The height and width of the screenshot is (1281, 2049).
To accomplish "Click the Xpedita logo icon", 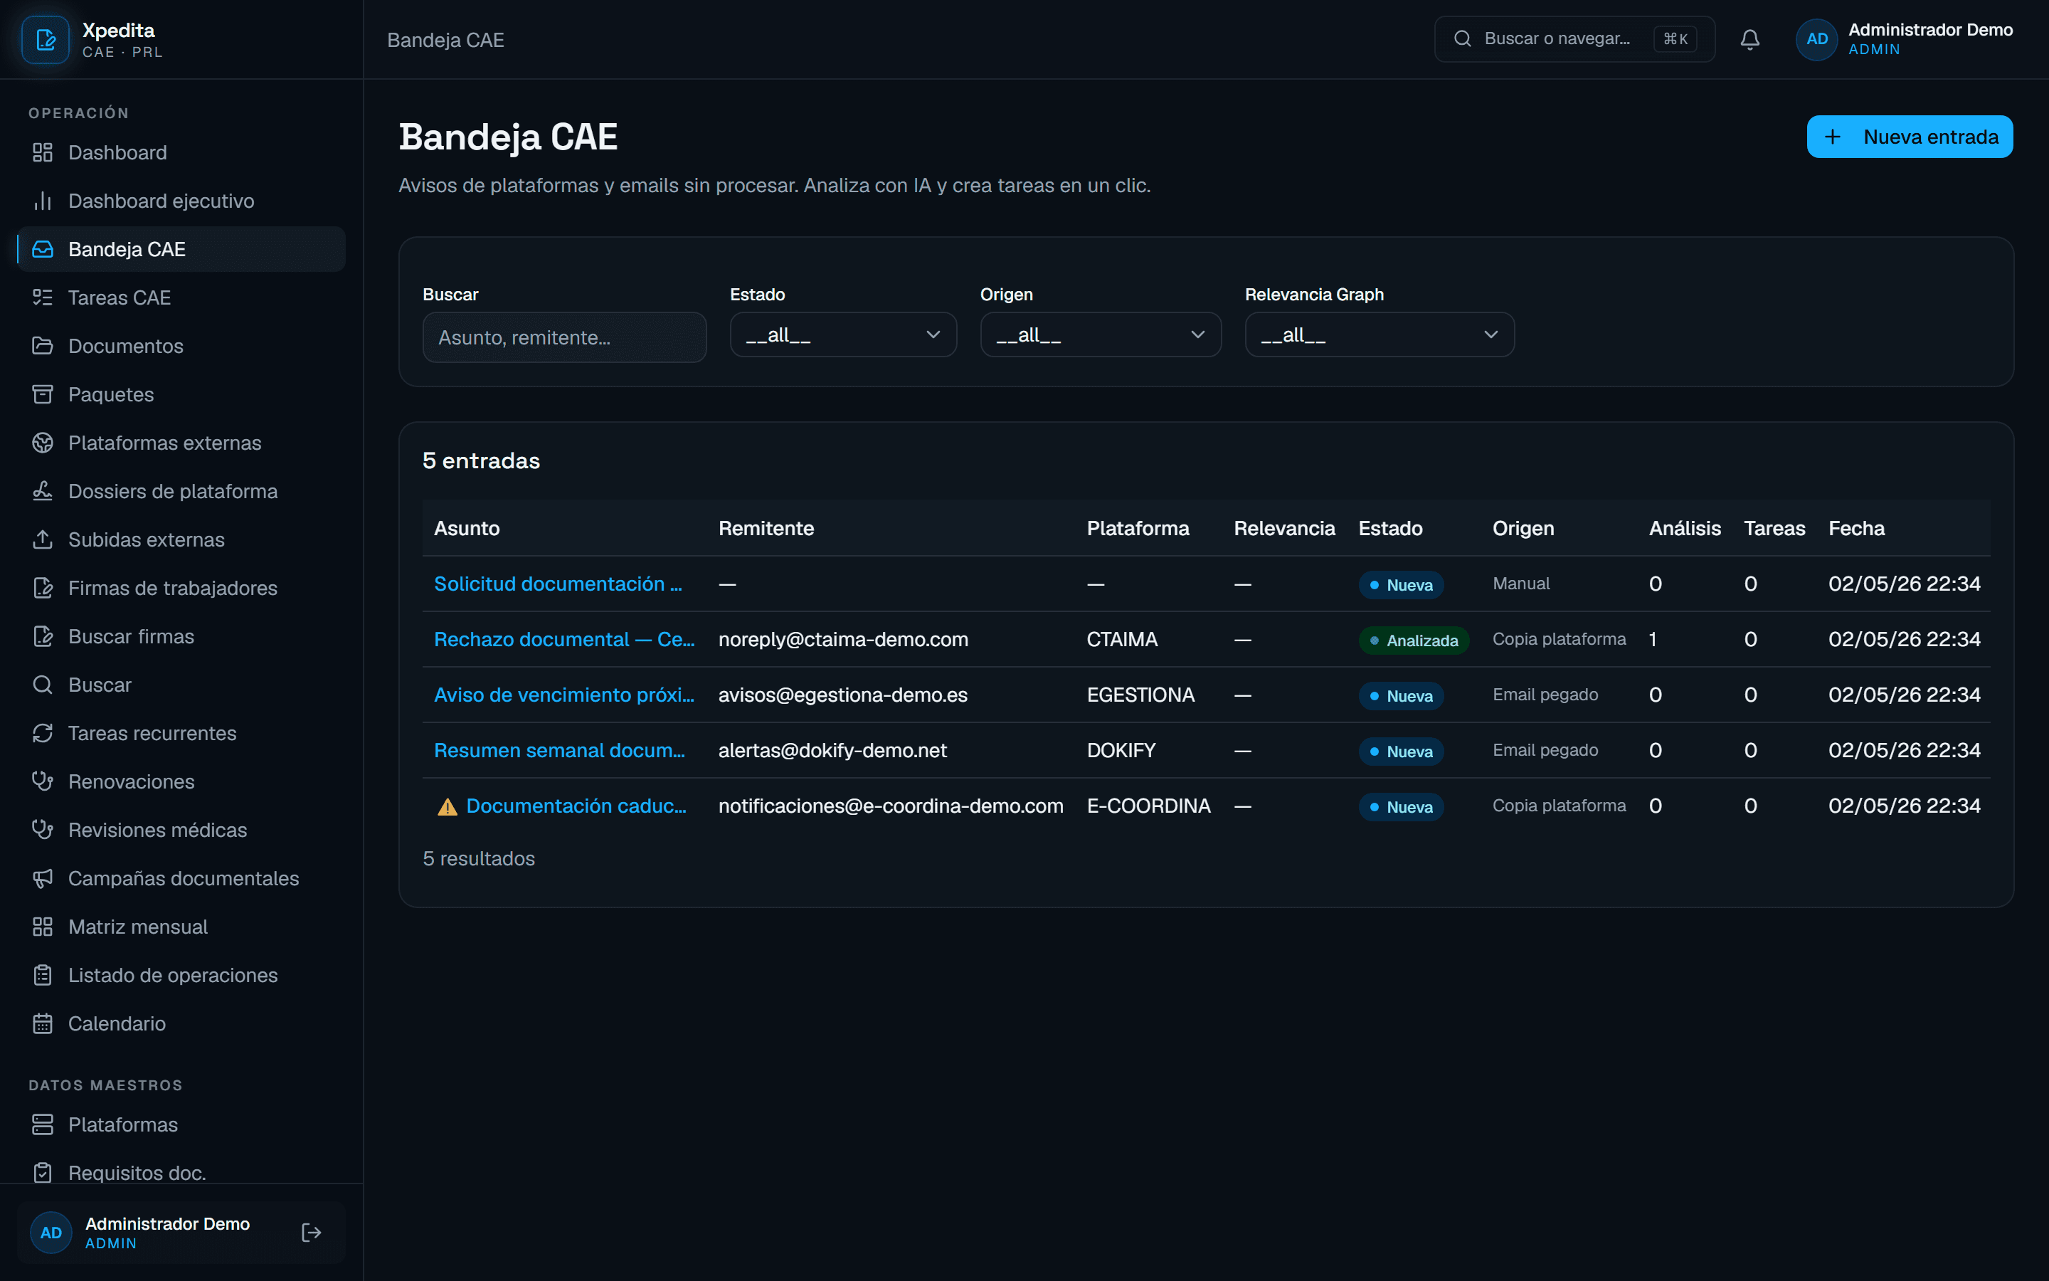I will pos(45,39).
